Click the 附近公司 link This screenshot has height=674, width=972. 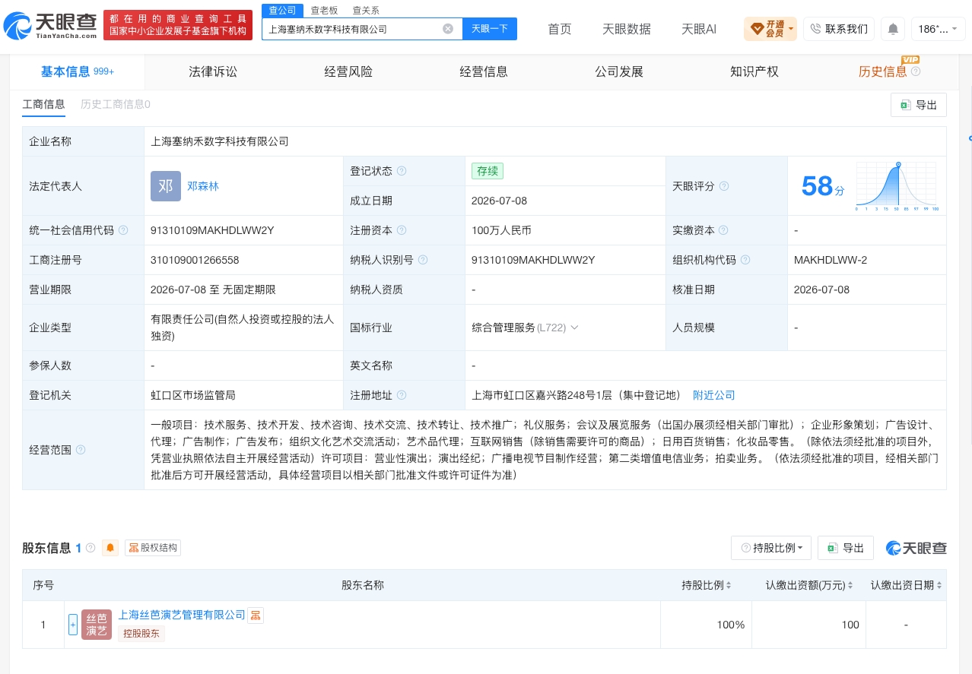pos(714,395)
